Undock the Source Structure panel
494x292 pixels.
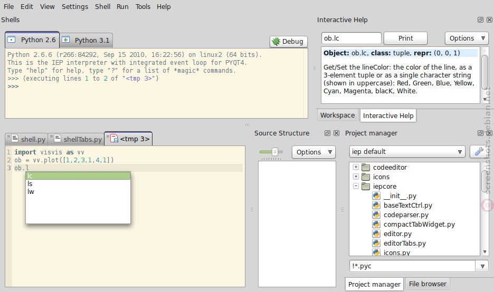pyautogui.click(x=327, y=133)
